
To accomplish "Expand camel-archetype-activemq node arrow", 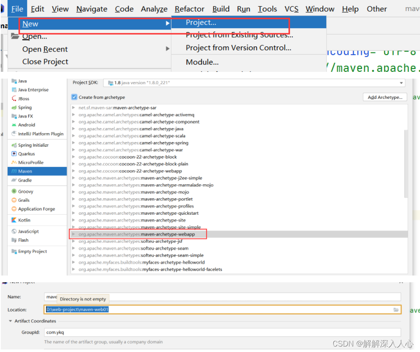I will (x=74, y=115).
